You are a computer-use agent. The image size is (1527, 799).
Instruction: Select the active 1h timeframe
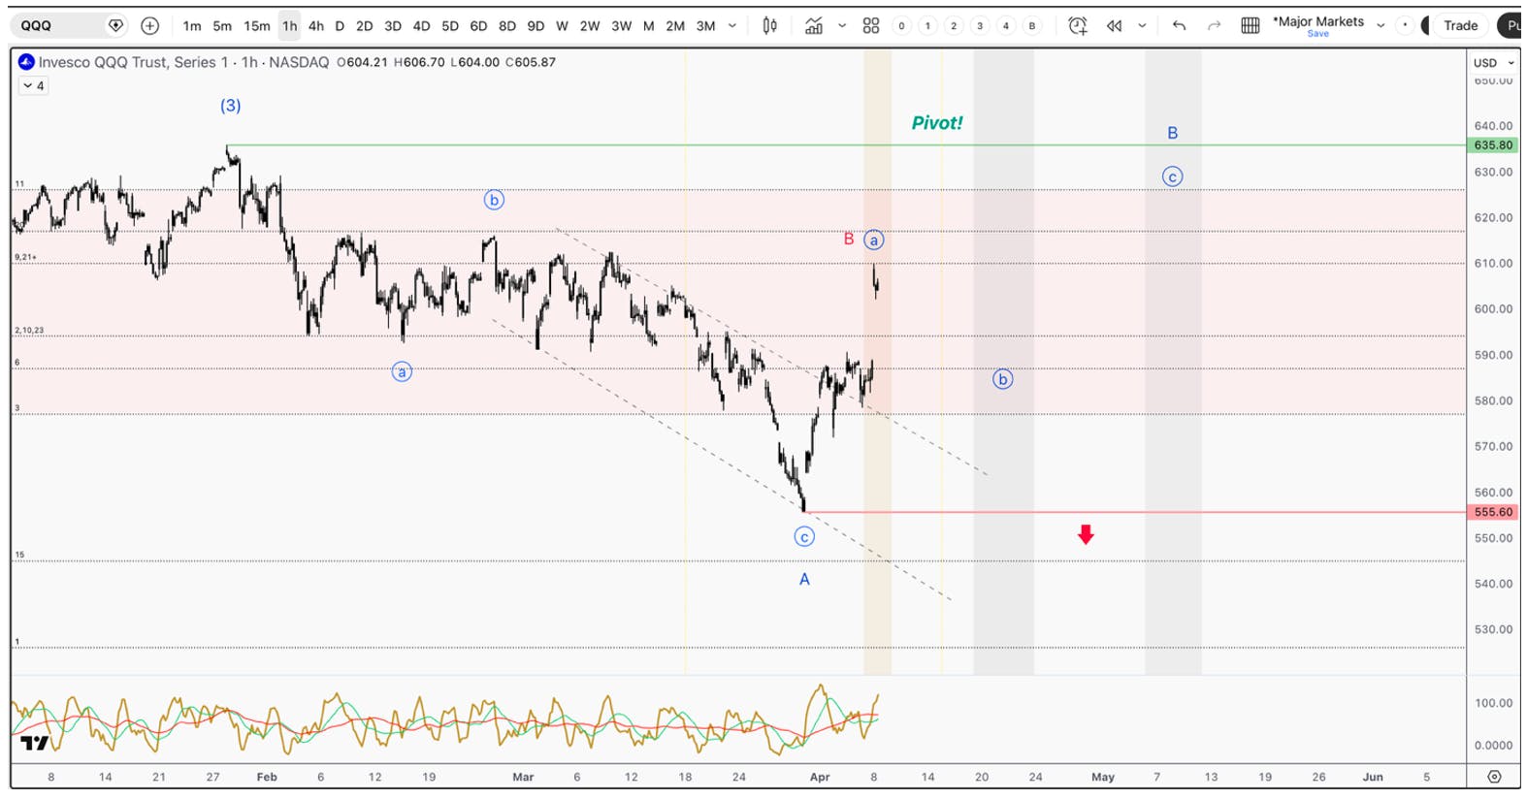coord(290,26)
